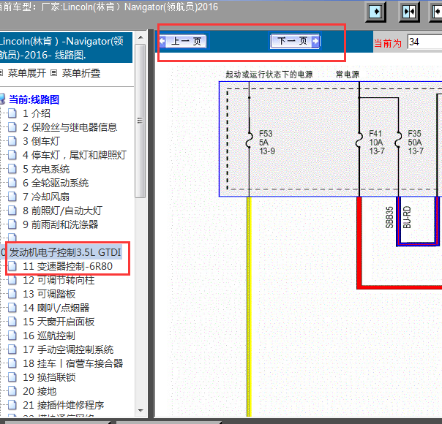Open tree item 6 全轮驱动系统
442x424 pixels.
point(56,183)
